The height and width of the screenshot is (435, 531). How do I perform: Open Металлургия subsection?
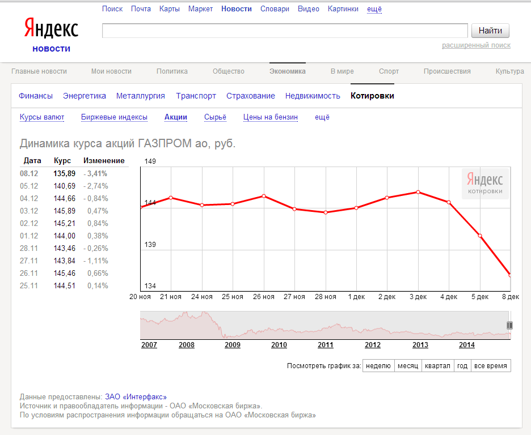pyautogui.click(x=141, y=96)
